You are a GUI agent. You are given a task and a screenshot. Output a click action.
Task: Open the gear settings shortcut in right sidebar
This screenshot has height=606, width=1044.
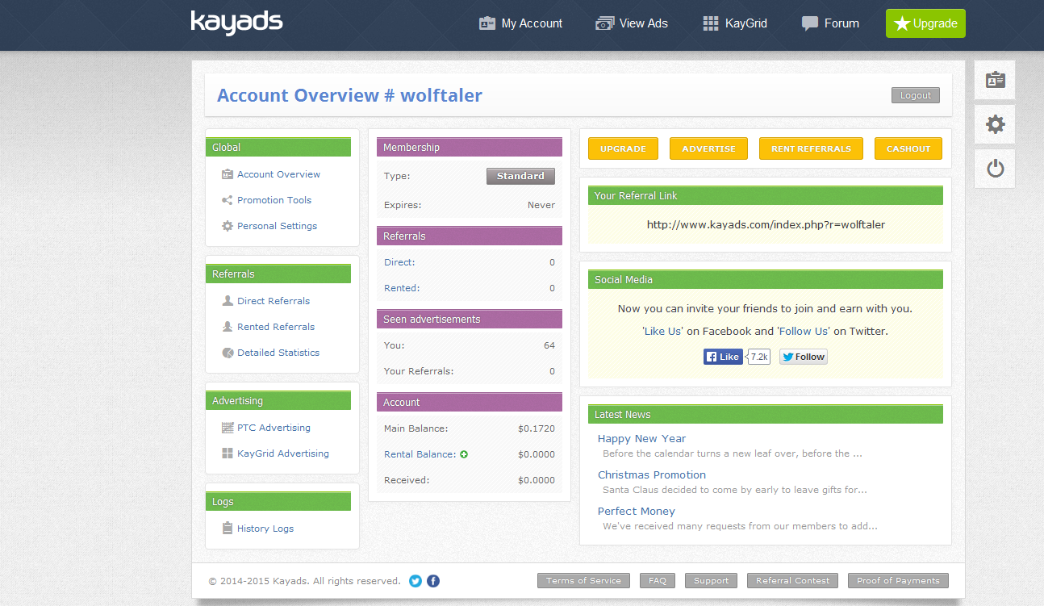pyautogui.click(x=995, y=124)
